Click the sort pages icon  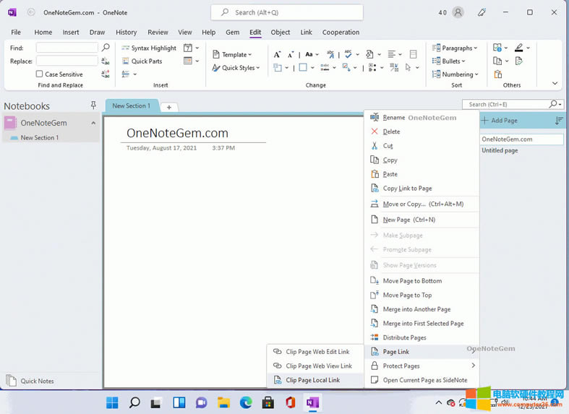click(x=557, y=121)
